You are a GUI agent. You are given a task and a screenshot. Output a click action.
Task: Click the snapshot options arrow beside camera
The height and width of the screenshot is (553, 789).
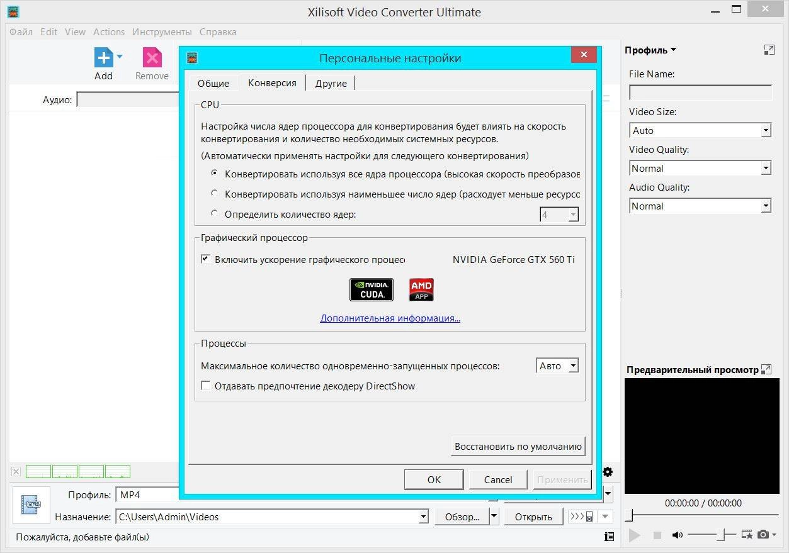774,535
